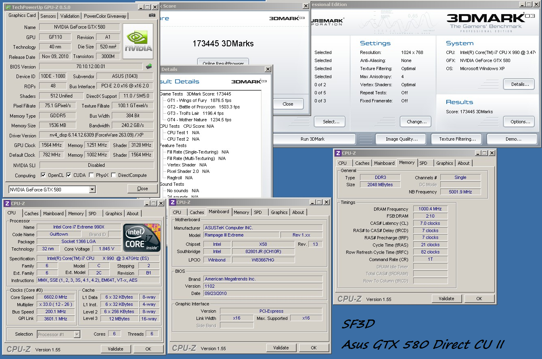Click the Change... button under Settings
Screen dimensions: 542x359
[416, 122]
